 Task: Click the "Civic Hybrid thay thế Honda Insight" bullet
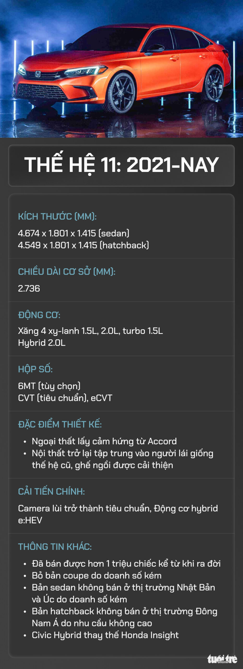point(105,635)
